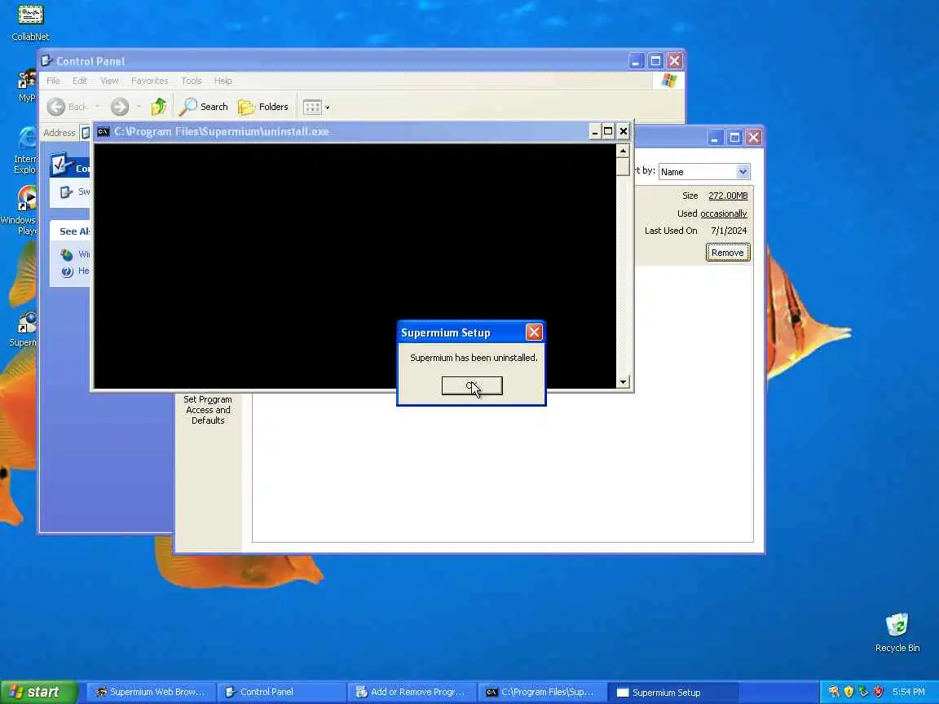939x704 pixels.
Task: Click scroll down arrow in uninstall.exe console
Action: coord(623,382)
